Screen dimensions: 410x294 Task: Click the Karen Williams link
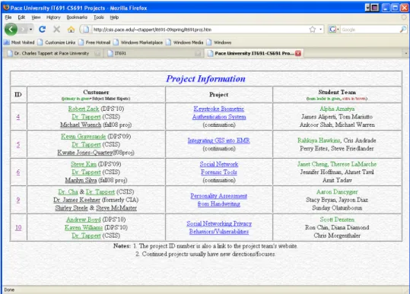[x=84, y=228]
